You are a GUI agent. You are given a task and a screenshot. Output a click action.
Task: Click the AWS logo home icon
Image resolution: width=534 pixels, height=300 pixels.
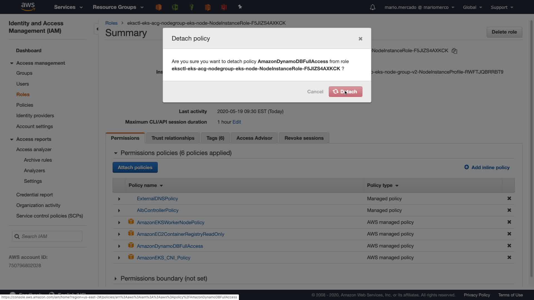(28, 7)
